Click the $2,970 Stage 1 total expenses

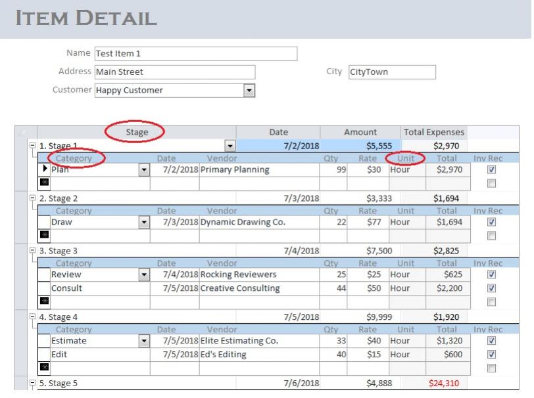tap(435, 146)
